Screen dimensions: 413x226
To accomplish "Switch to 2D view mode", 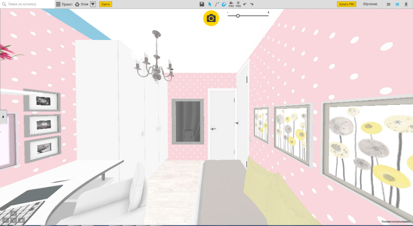I will pyautogui.click(x=388, y=4).
